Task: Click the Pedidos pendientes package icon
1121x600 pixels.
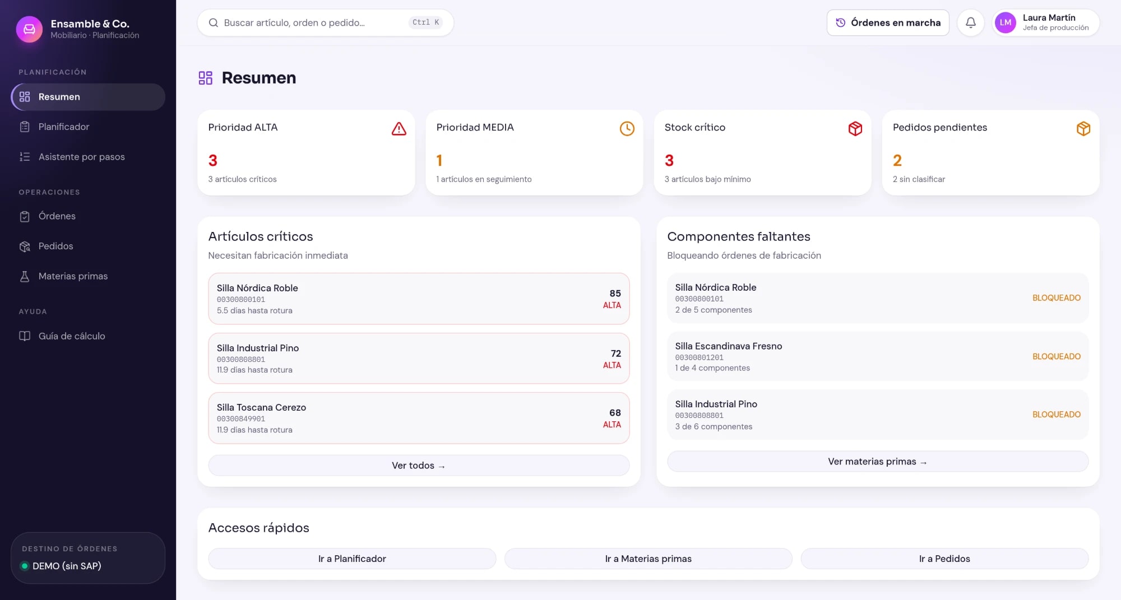Action: tap(1083, 129)
